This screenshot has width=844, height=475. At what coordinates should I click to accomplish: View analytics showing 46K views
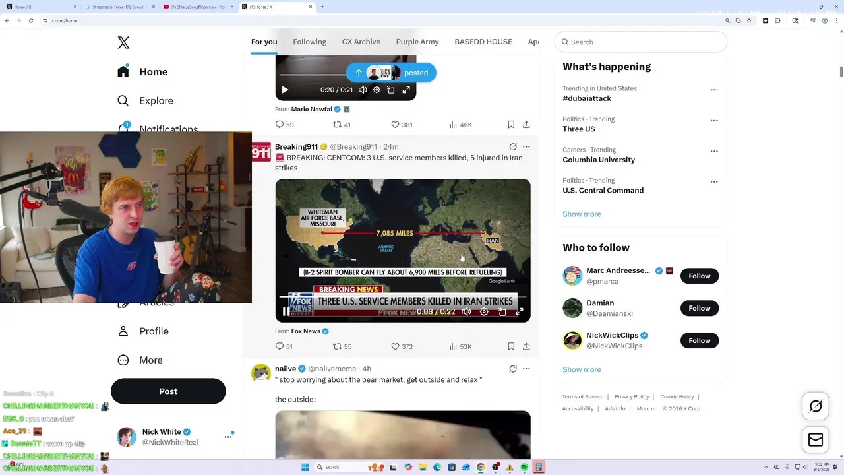pyautogui.click(x=460, y=125)
